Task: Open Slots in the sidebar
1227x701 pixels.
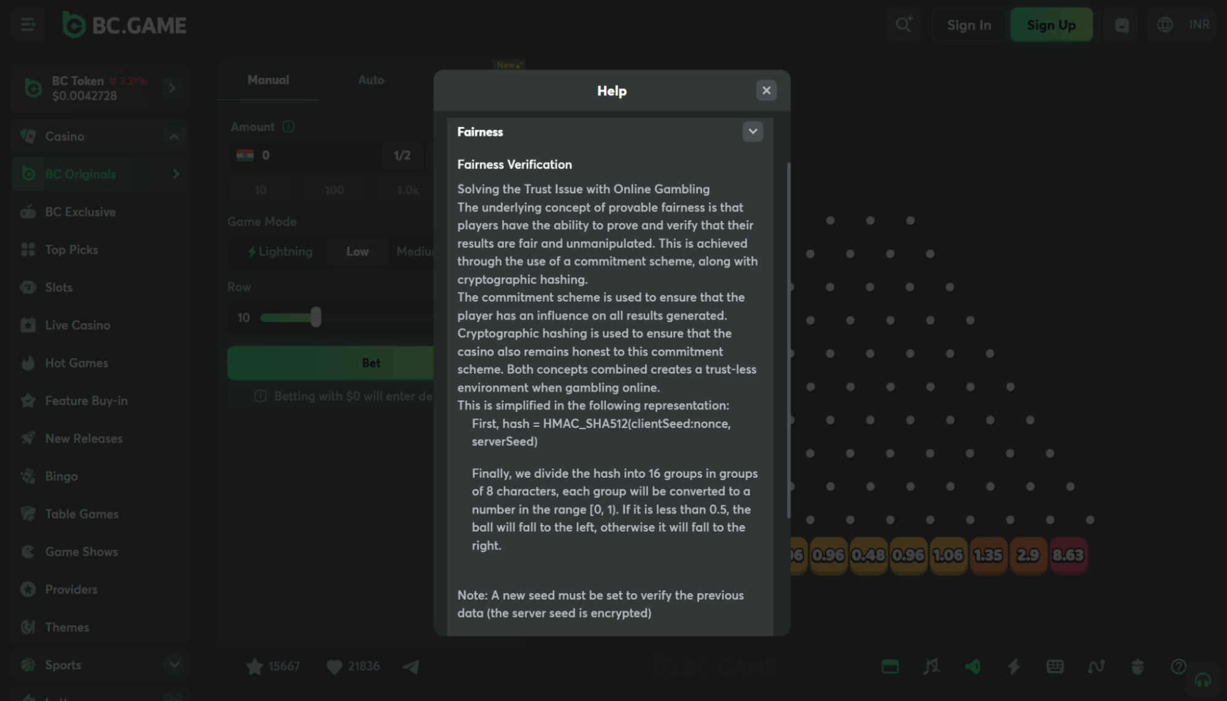Action: click(x=58, y=287)
